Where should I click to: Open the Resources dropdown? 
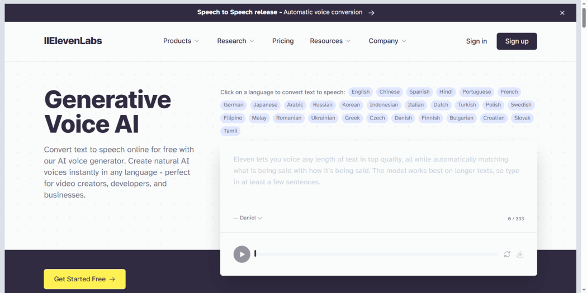330,41
